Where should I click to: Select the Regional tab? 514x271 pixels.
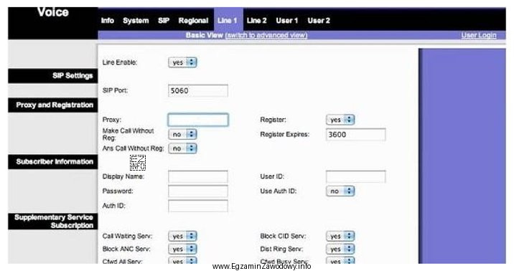[x=193, y=21]
